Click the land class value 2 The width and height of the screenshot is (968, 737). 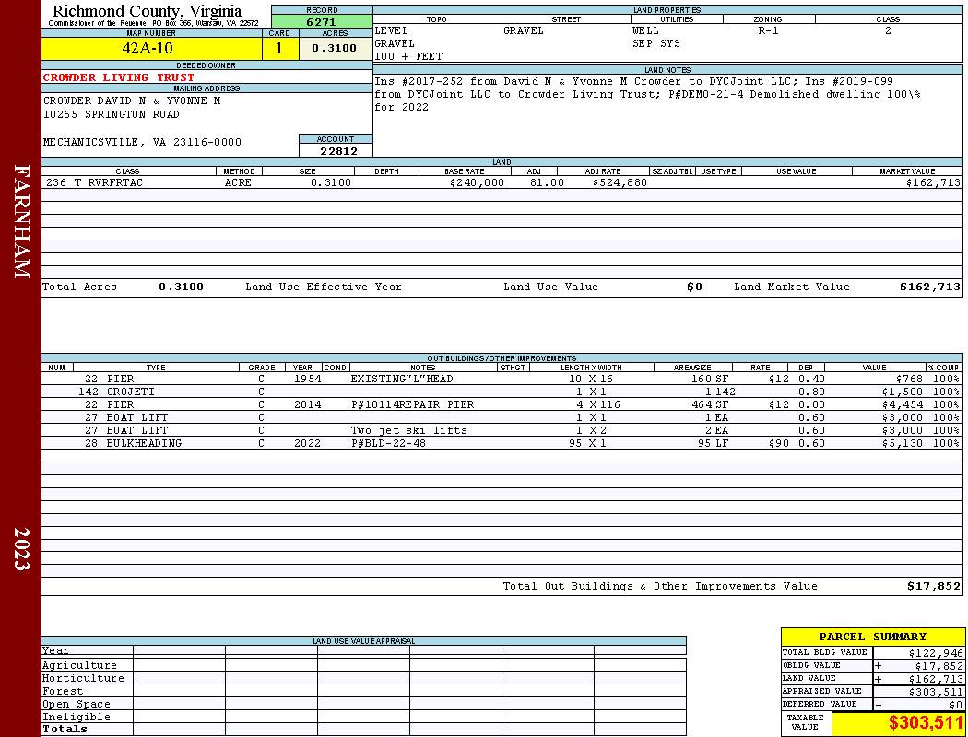point(888,30)
